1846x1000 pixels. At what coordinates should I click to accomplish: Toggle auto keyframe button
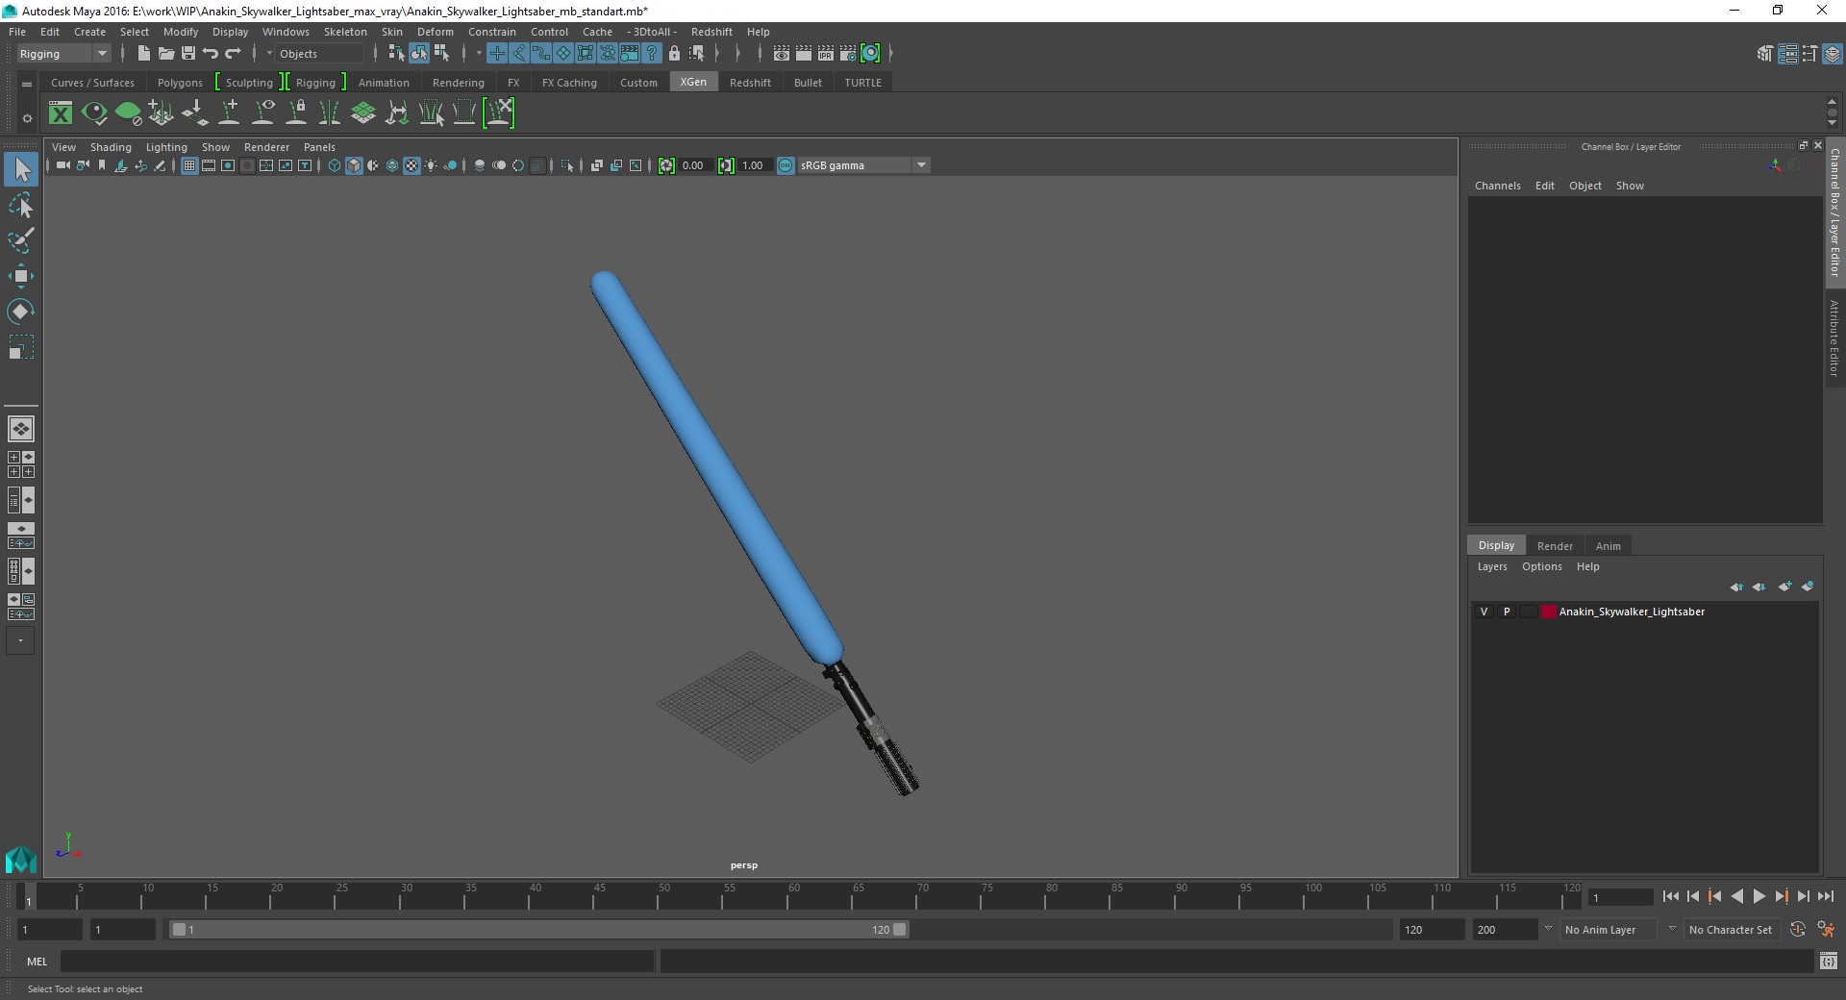click(x=1798, y=930)
